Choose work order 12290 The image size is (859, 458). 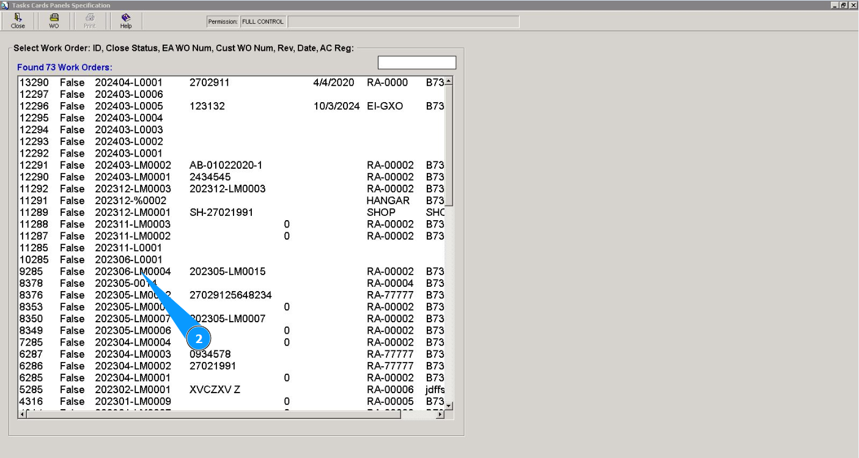tap(232, 177)
